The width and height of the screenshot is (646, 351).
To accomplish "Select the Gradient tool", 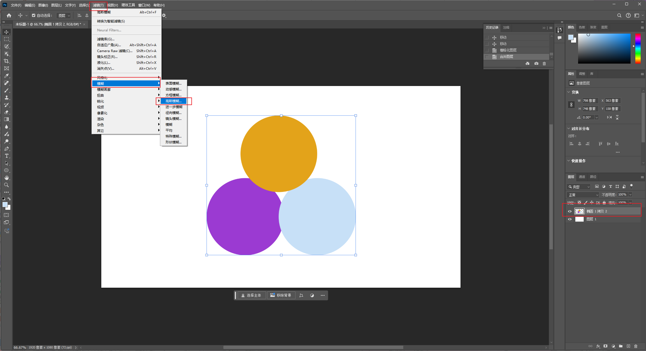I will [6, 119].
